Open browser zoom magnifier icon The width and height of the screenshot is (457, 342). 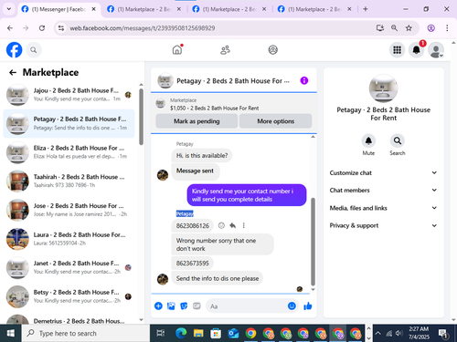(x=394, y=28)
